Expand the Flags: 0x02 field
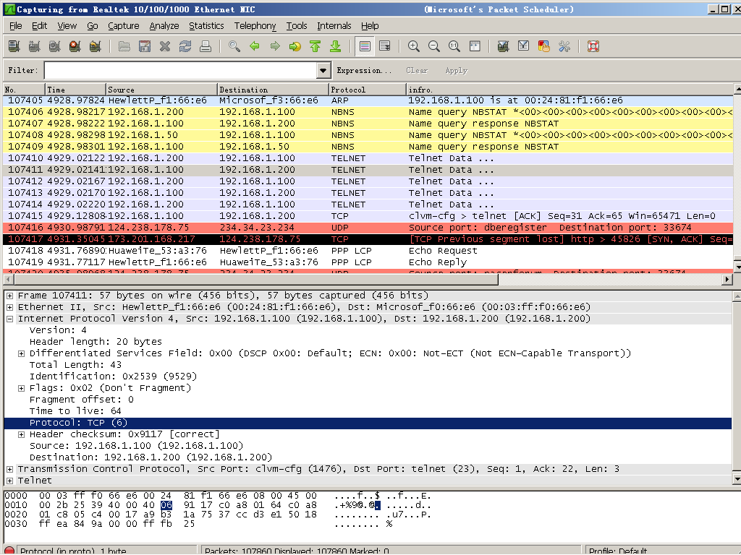 22,388
